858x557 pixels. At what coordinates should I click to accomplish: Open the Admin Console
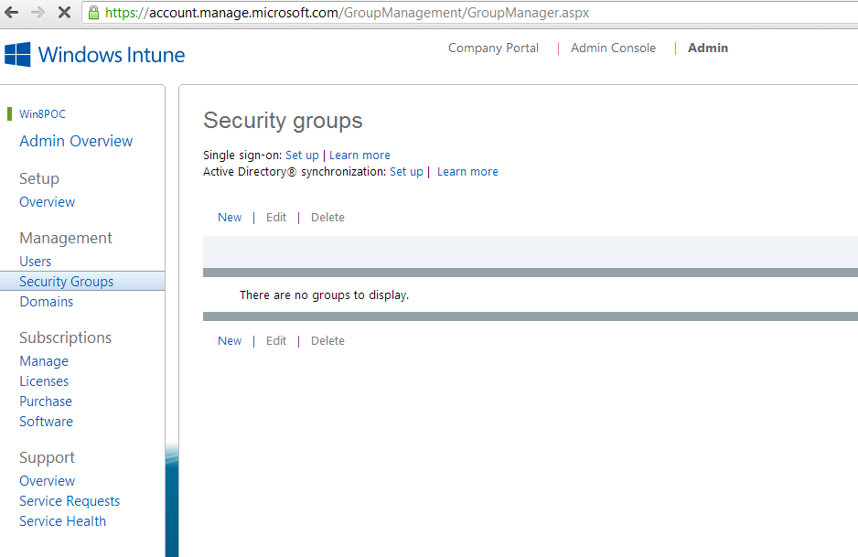[612, 48]
